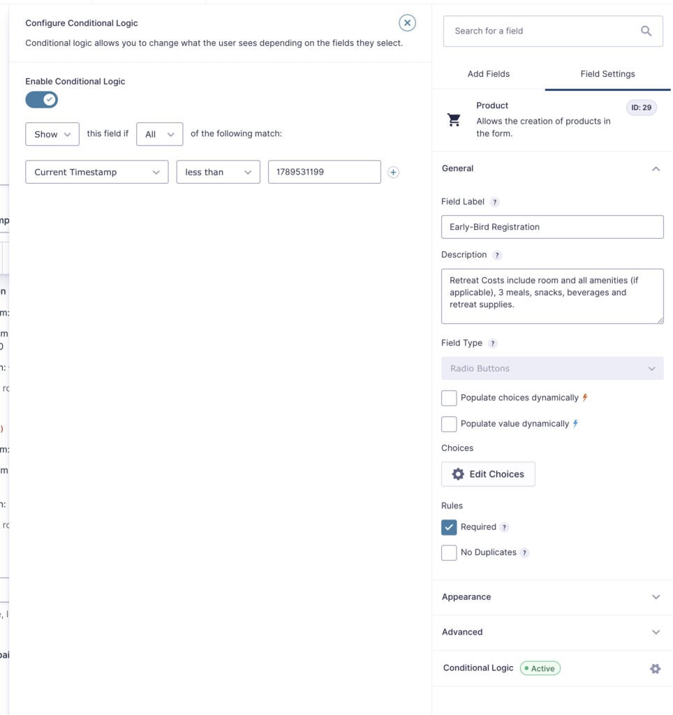Click the search magnifier icon
673x715 pixels.
646,31
